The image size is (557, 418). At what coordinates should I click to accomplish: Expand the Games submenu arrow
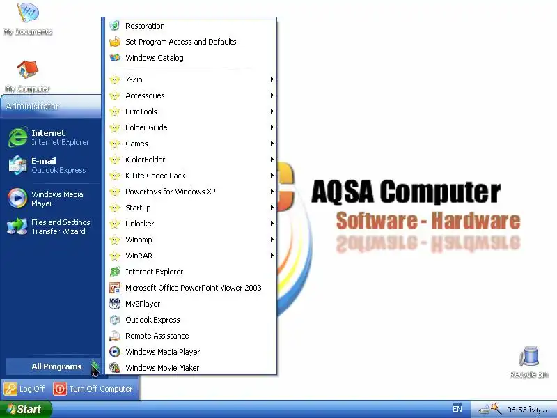tap(272, 144)
